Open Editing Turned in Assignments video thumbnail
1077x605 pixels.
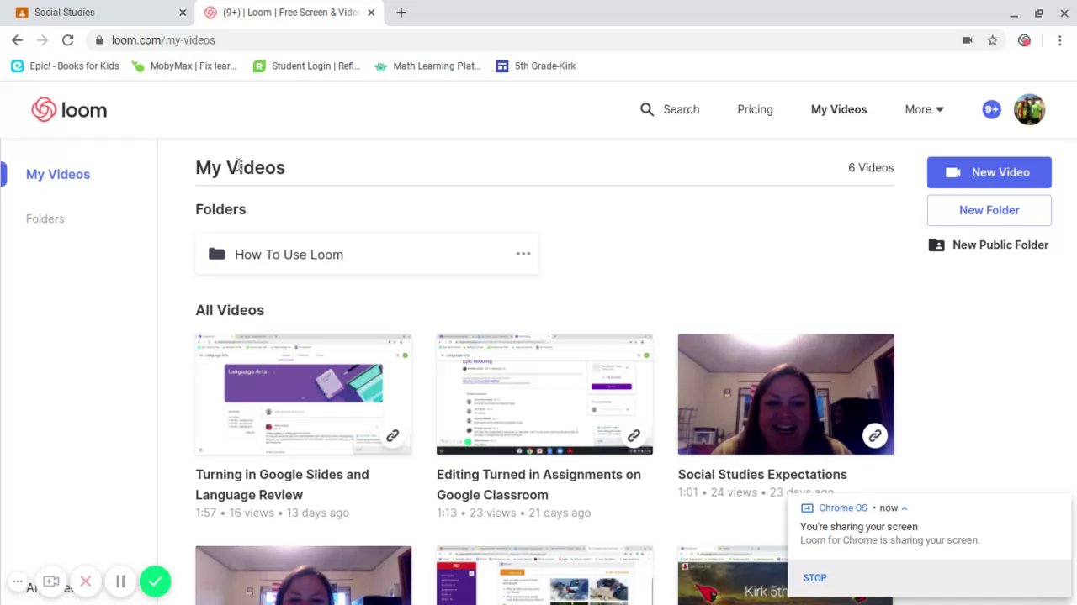[544, 394]
